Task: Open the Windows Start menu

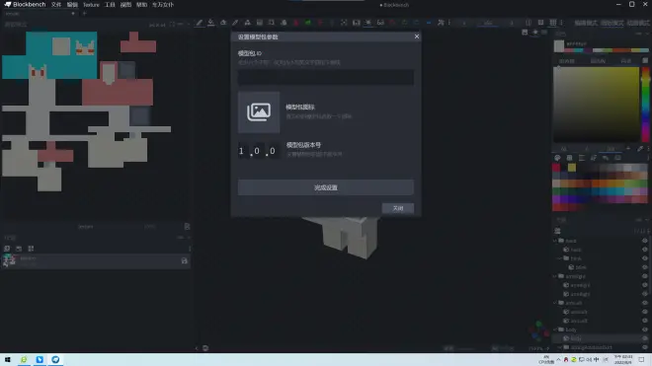Action: click(x=8, y=360)
